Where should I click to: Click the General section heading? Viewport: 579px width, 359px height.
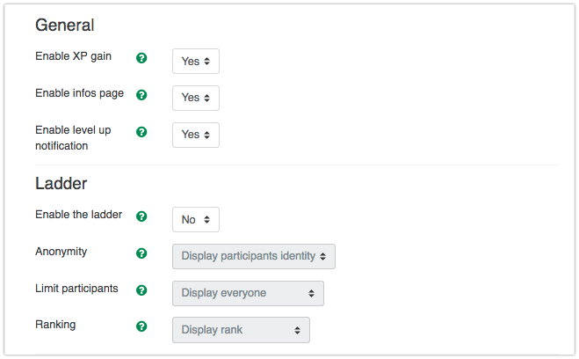65,25
